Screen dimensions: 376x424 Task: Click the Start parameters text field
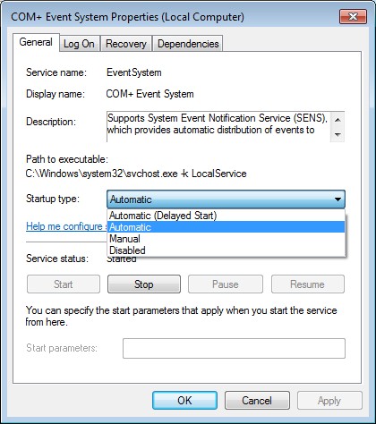[234, 348]
